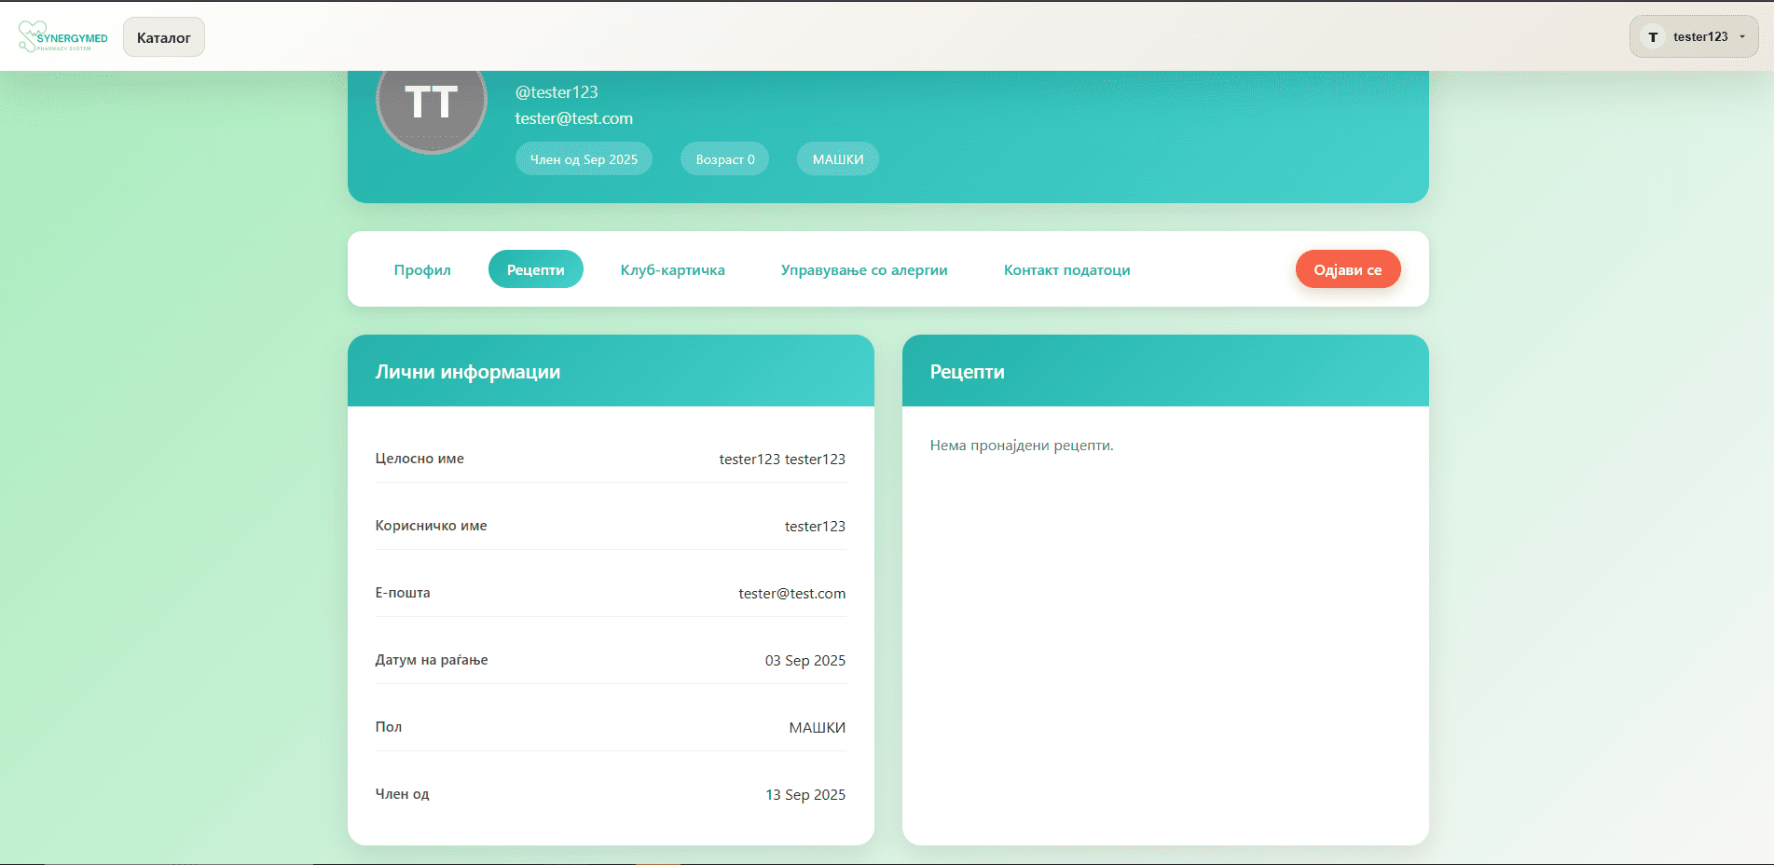This screenshot has height=865, width=1774.
Task: Switch to the Профил tab
Action: (422, 269)
